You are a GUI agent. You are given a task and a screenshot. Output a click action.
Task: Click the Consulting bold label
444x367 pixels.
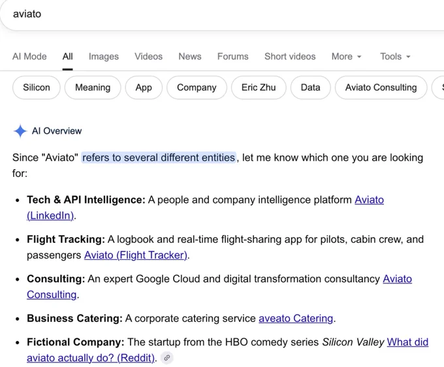point(55,279)
